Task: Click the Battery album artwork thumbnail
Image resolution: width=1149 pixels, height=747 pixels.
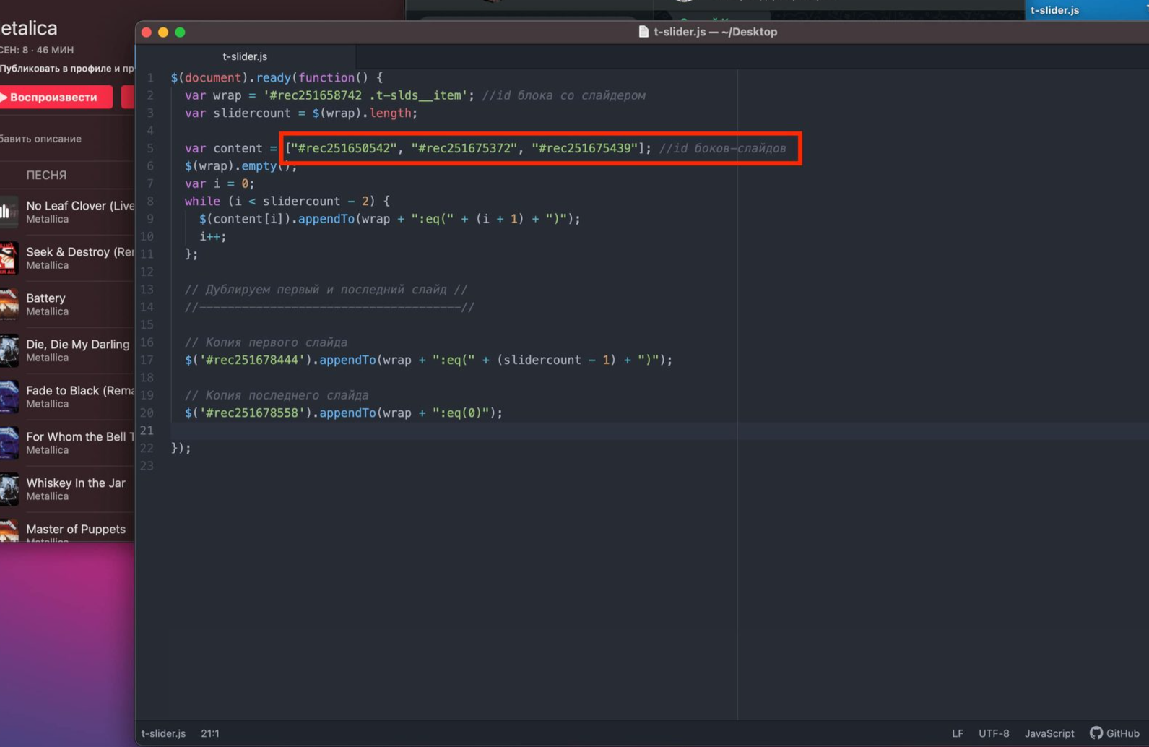Action: coord(9,304)
